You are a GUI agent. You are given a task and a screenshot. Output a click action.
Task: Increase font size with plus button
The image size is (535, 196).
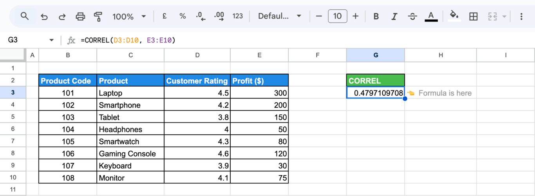tap(356, 16)
